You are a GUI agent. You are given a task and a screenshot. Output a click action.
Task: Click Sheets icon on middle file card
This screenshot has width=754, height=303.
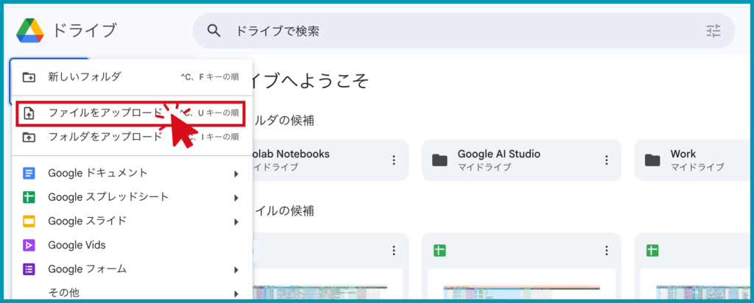point(439,250)
